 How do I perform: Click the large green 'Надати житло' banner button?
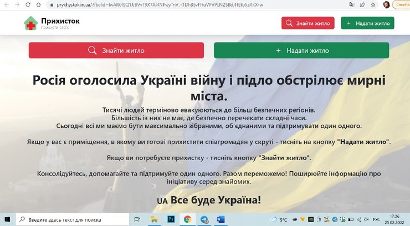pyautogui.click(x=301, y=50)
